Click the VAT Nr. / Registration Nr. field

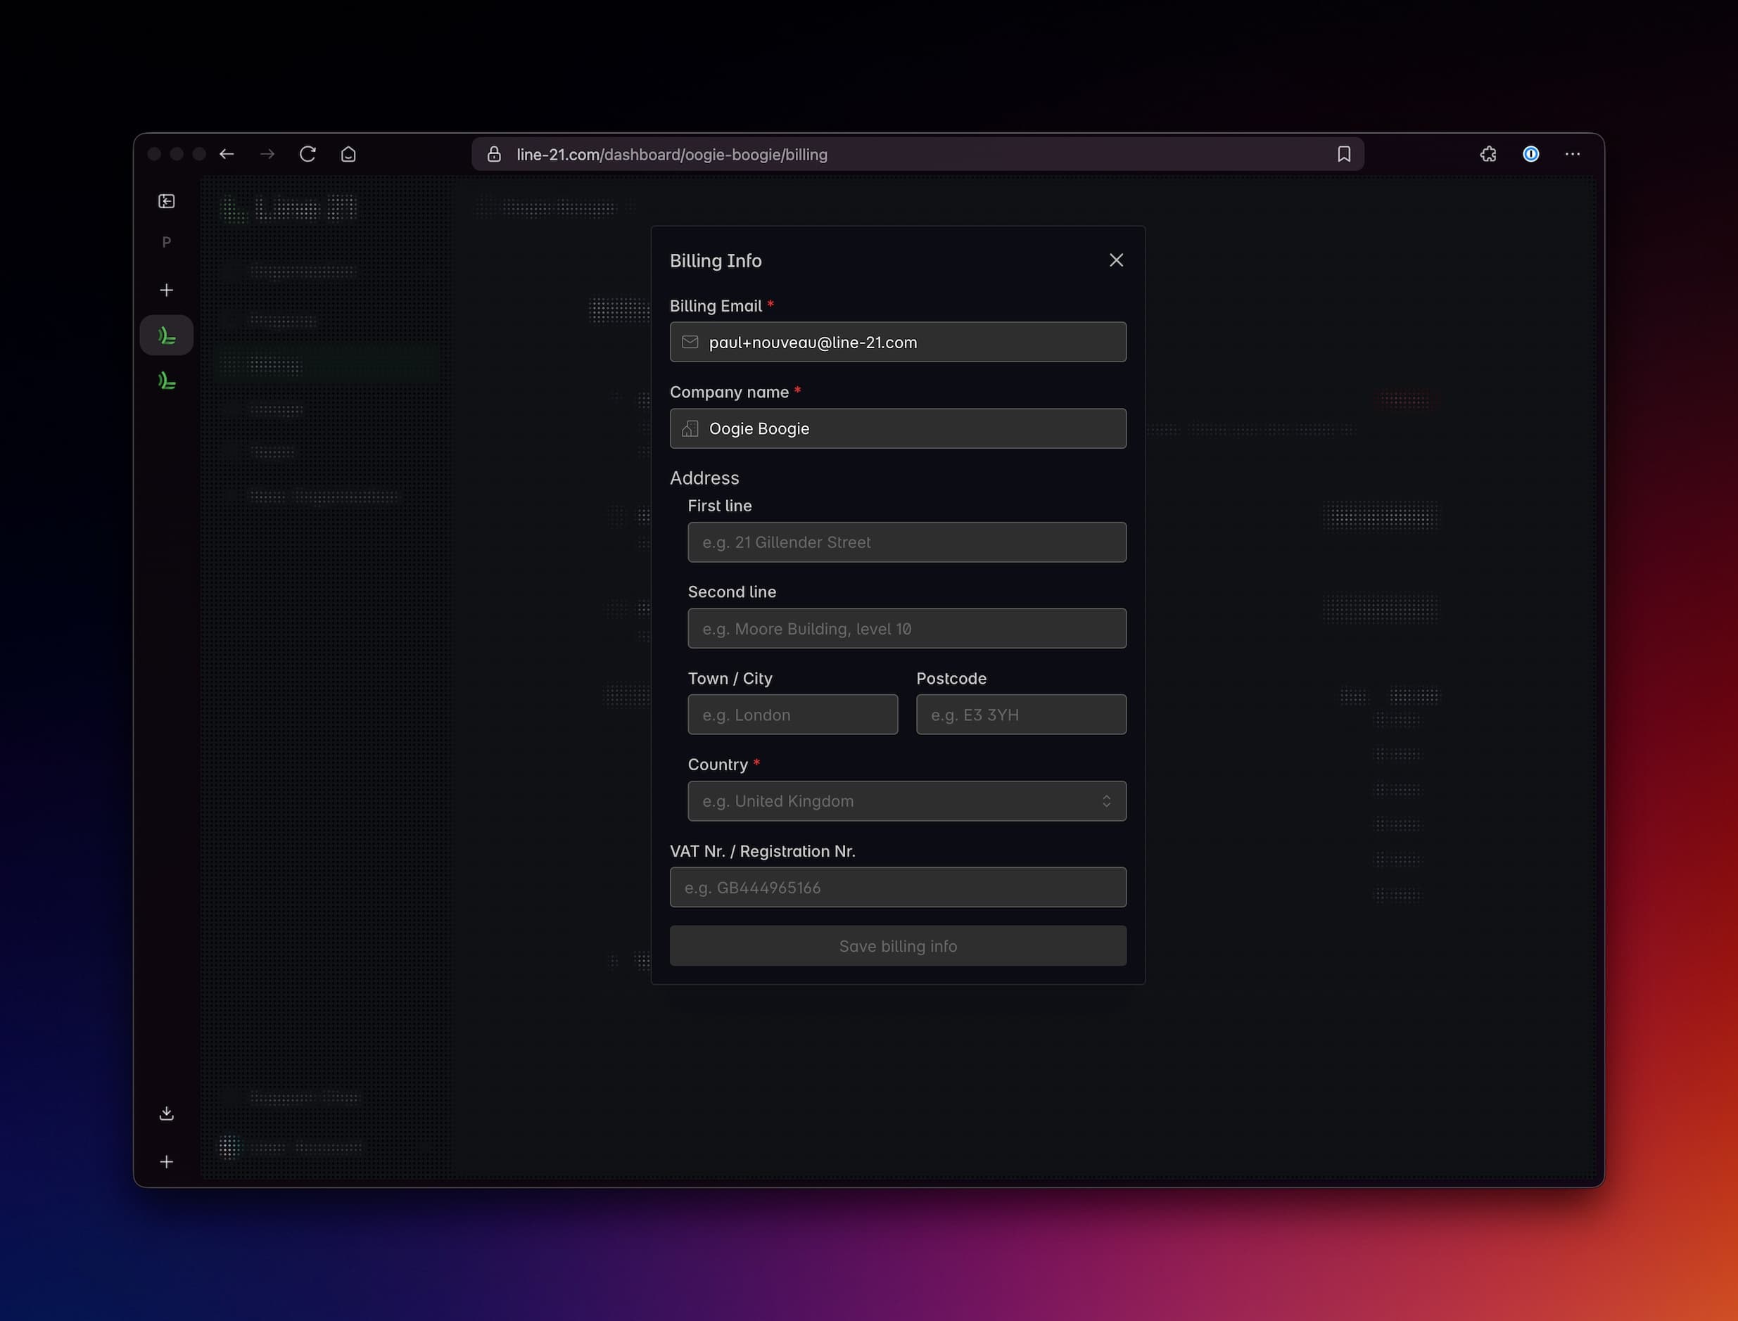[x=897, y=887]
